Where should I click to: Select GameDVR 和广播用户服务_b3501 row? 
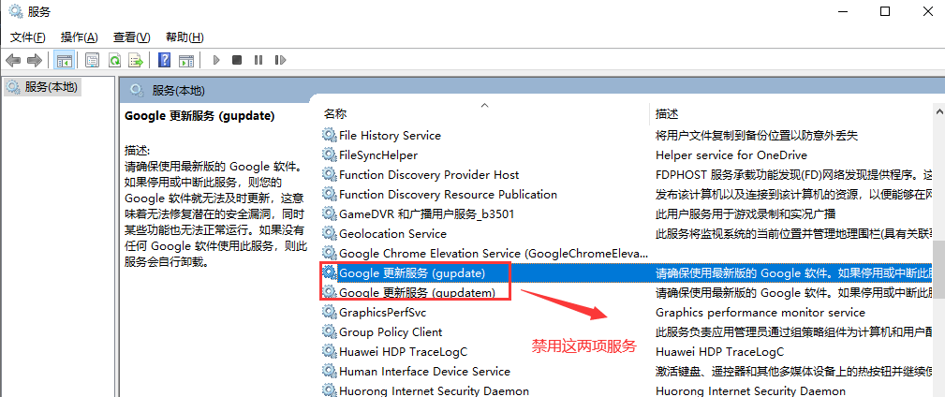pos(627,213)
